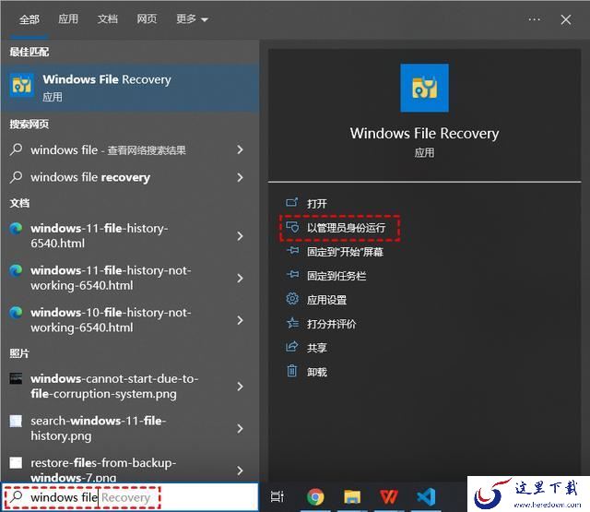Viewport: 590px width, 512px height.
Task: Click search magnifier icon beside 'windows file recovery'
Action: point(17,176)
